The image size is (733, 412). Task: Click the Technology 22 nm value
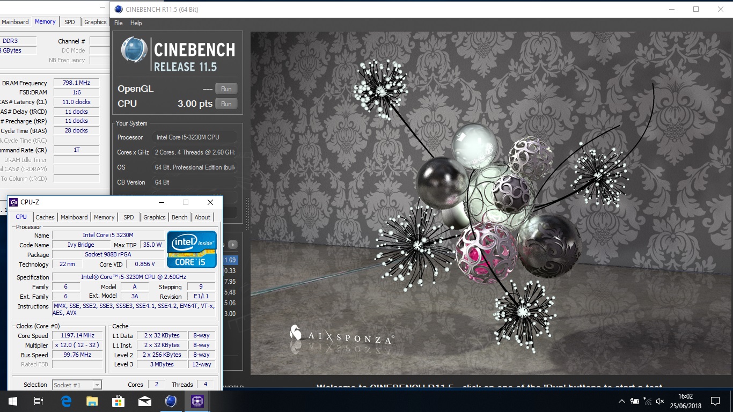(x=67, y=264)
